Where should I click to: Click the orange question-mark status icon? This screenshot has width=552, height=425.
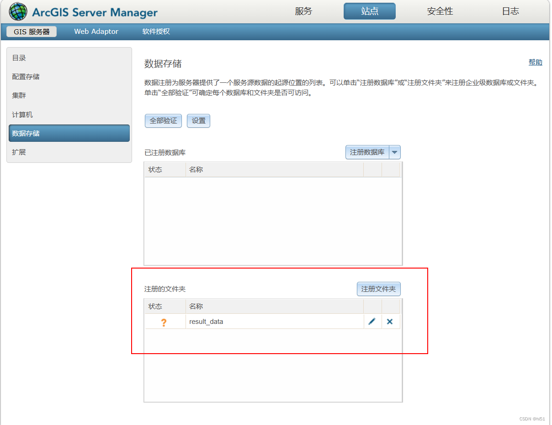(165, 321)
